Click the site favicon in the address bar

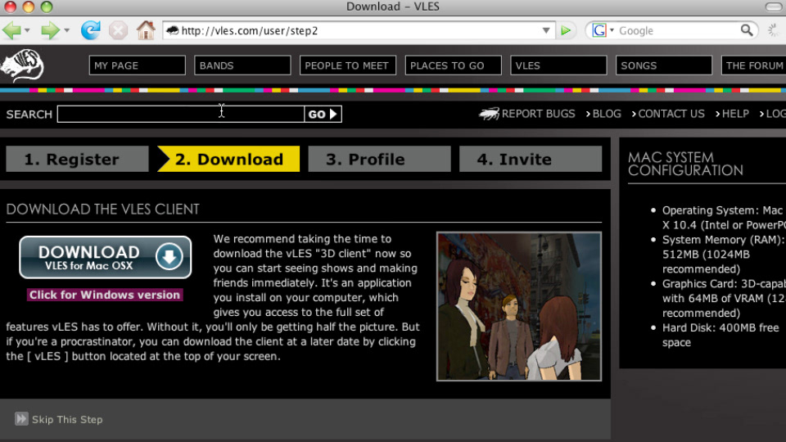tap(173, 30)
